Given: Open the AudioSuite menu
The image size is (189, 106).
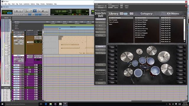Looking at the screenshot, I should tap(26, 4).
